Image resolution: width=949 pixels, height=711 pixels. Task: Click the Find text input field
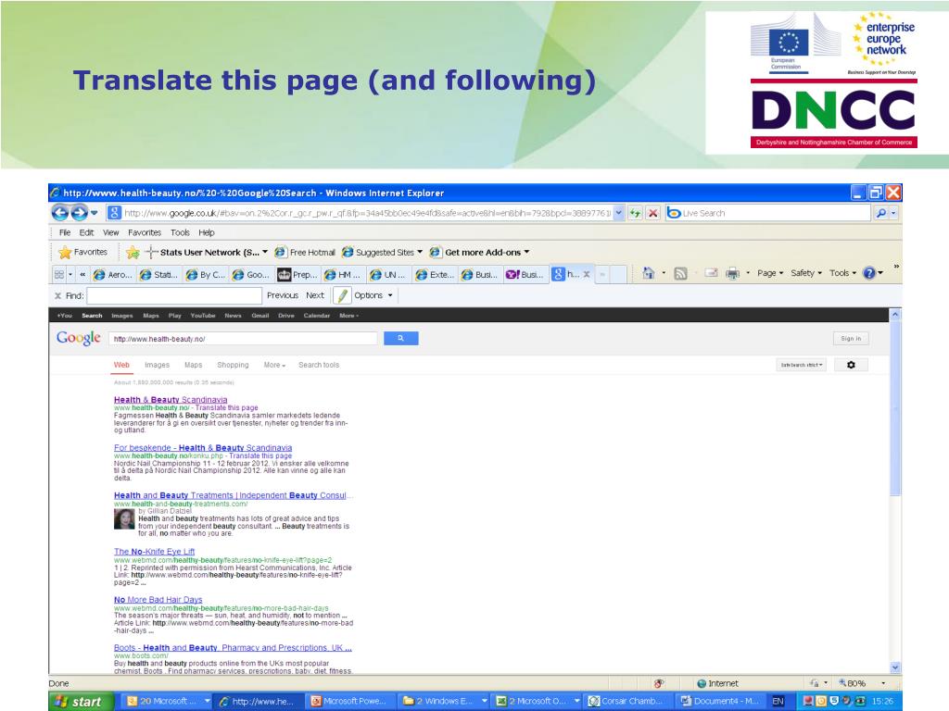coord(174,295)
